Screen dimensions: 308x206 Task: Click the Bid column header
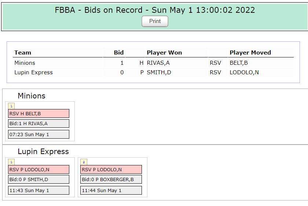(x=118, y=53)
